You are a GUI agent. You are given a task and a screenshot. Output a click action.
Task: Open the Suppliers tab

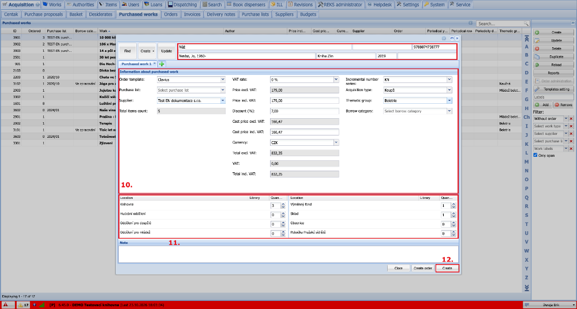[x=284, y=14]
